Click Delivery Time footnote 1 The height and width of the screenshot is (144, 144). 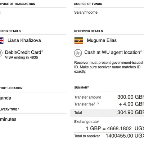(x=18, y=109)
